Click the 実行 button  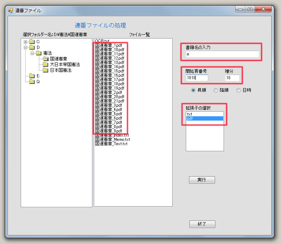[202, 180]
